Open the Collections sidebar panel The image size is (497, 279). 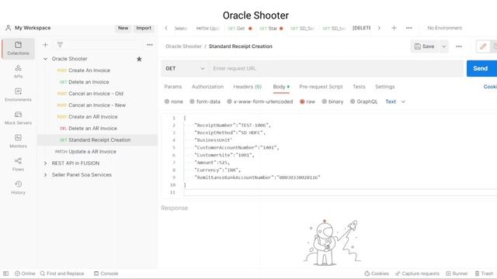(x=18, y=48)
